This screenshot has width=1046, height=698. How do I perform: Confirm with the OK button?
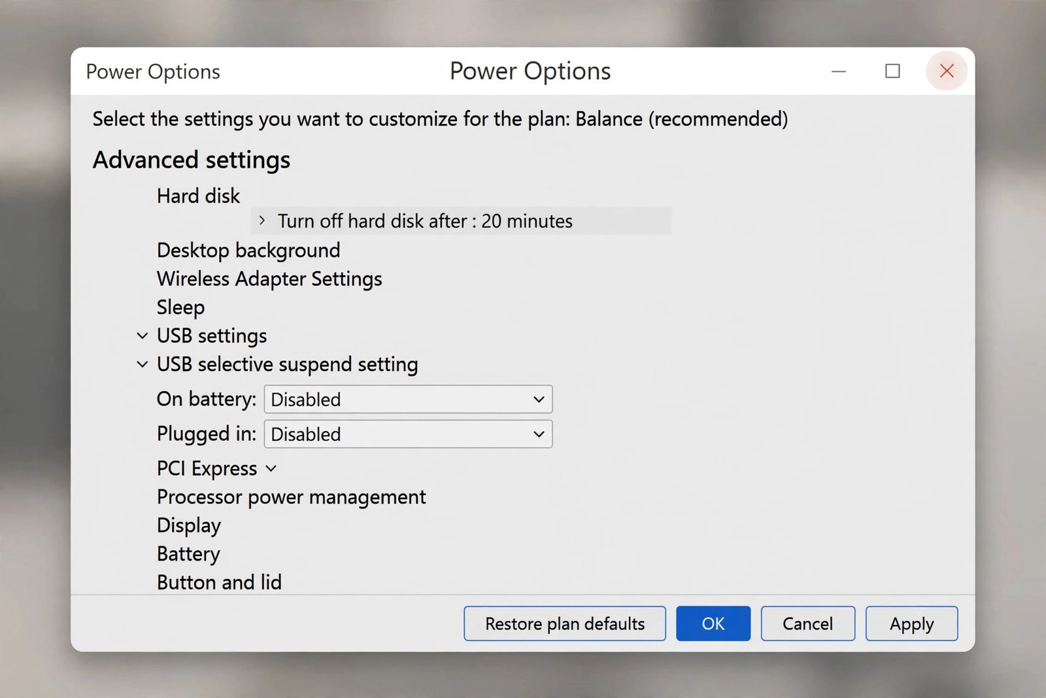coord(713,623)
